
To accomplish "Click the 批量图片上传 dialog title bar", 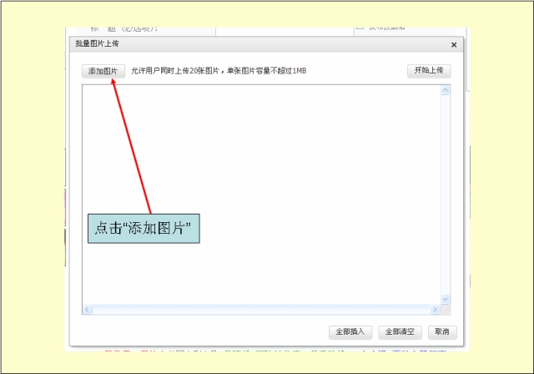I will coord(250,44).
